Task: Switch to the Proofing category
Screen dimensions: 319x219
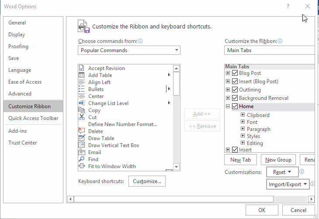Action: pos(33,46)
